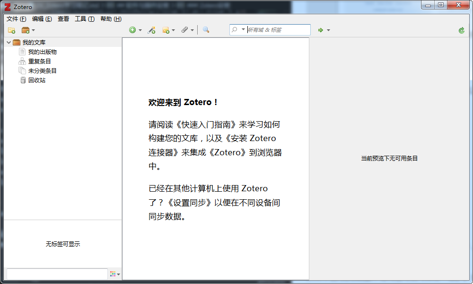
Task: Open the 查看 menu
Action: click(x=63, y=19)
